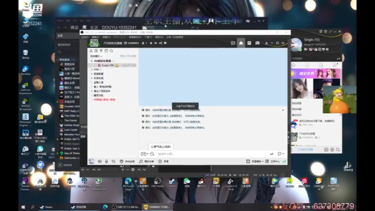
Task: Click the pink promotional banner in YY panel
Action: [x=315, y=74]
